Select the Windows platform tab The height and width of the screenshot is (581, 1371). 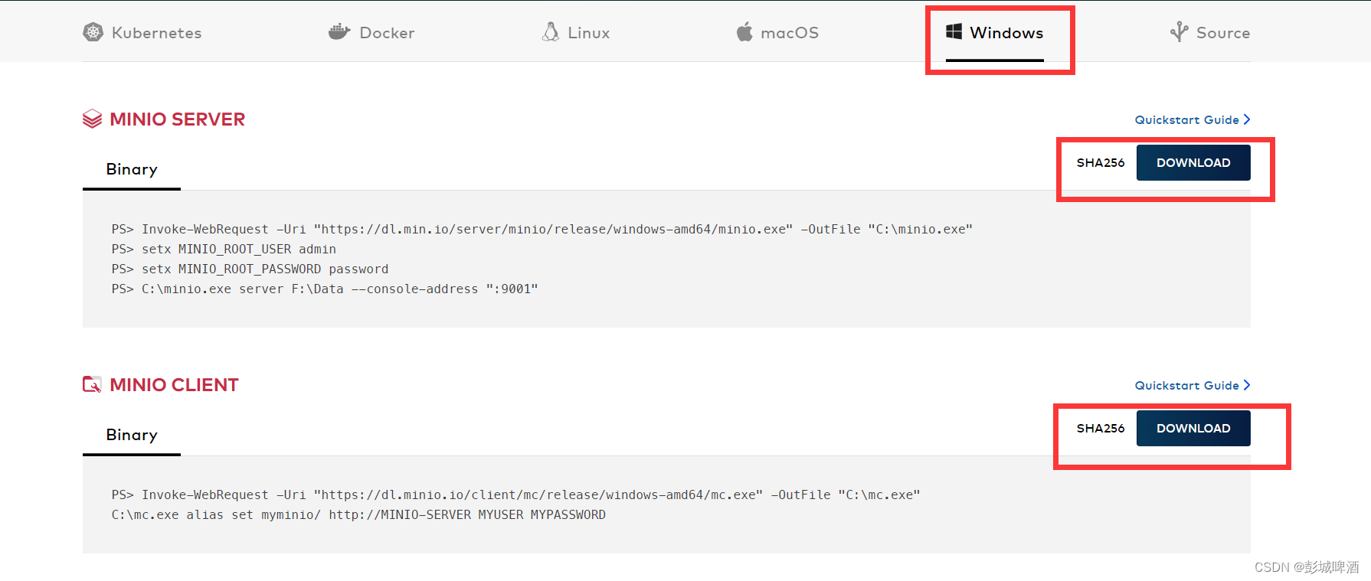tap(995, 32)
